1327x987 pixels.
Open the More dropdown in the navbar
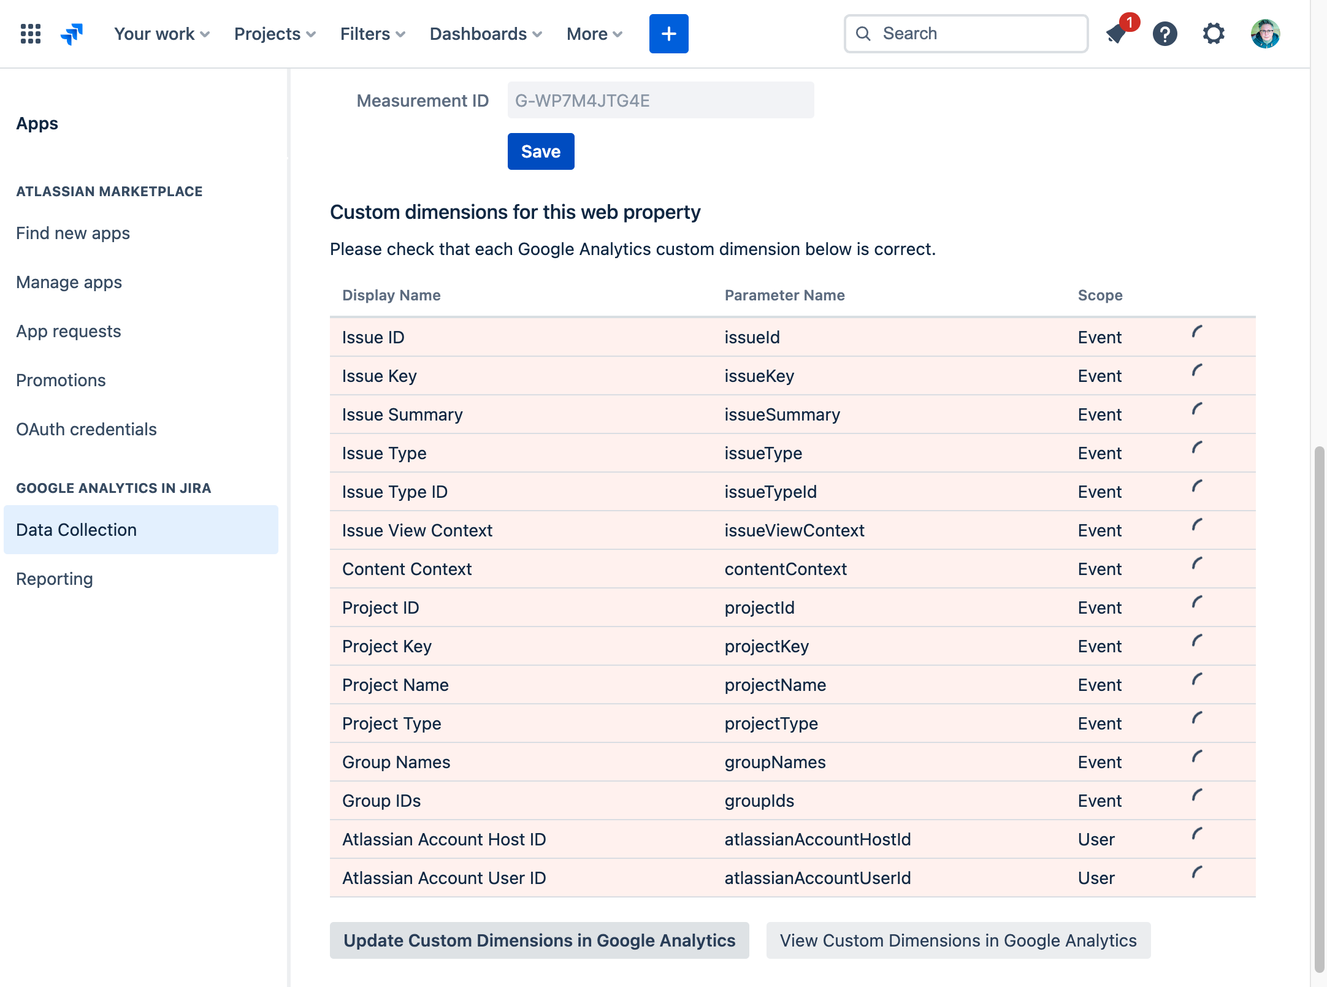click(x=594, y=34)
